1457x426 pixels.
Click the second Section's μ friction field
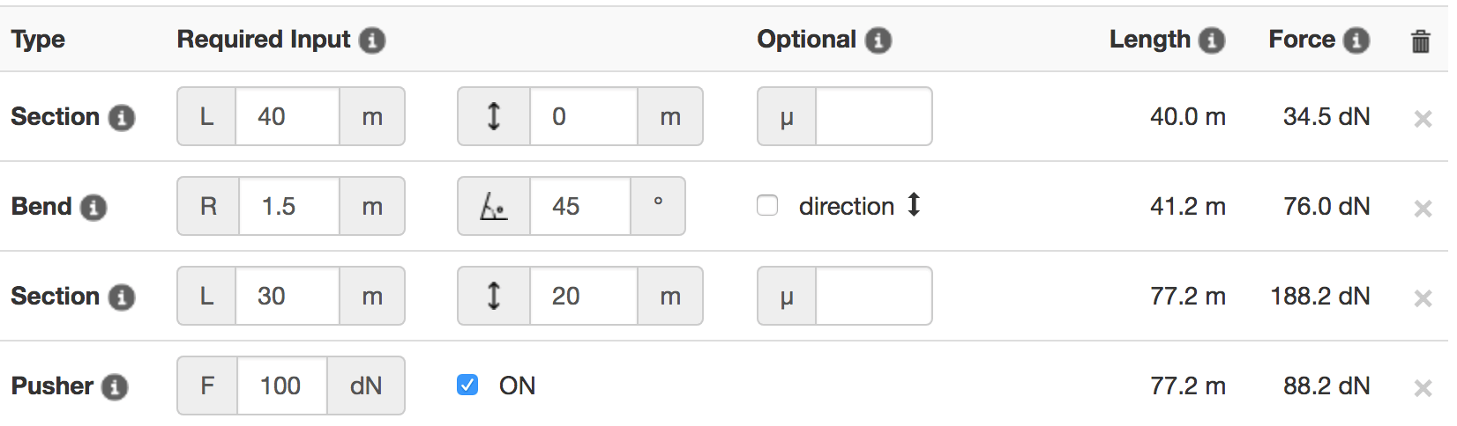[x=874, y=296]
